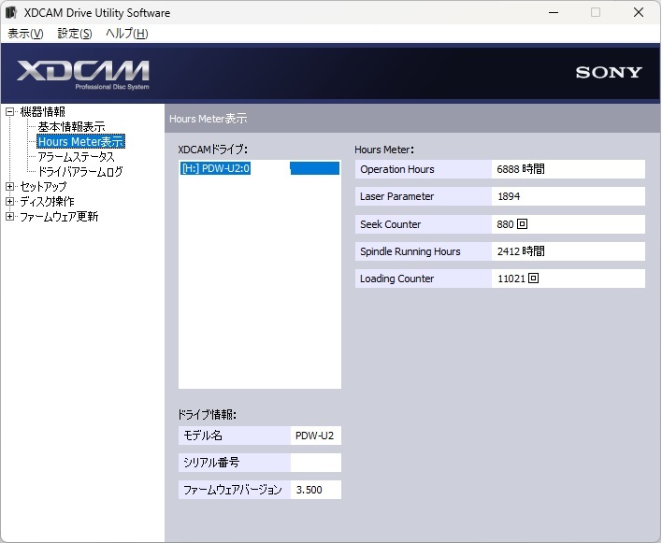
Task: Click the Laser Parameter value 1894
Action: click(x=568, y=196)
